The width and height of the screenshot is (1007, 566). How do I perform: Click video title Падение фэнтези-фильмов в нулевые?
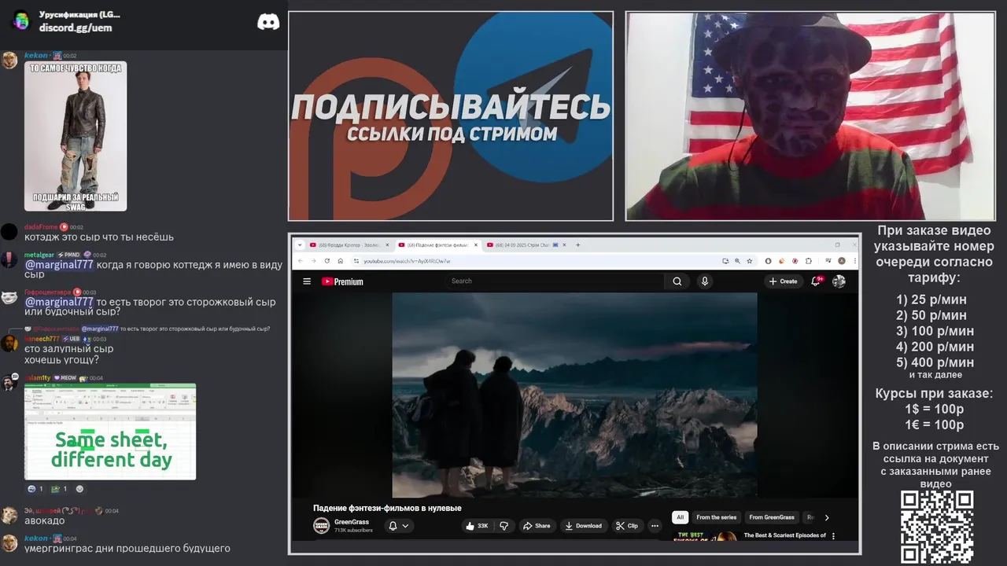387,508
